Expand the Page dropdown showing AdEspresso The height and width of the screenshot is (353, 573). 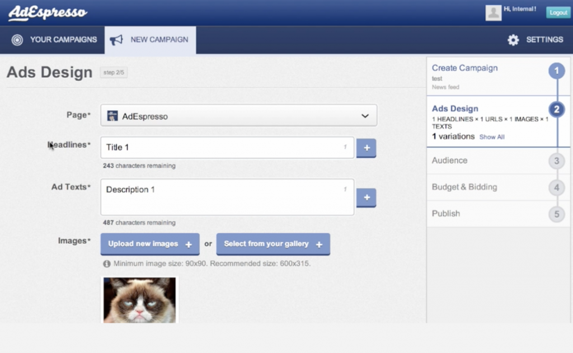tap(238, 115)
